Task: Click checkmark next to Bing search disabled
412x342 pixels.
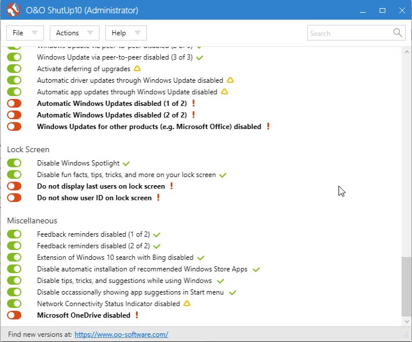Action: click(201, 258)
